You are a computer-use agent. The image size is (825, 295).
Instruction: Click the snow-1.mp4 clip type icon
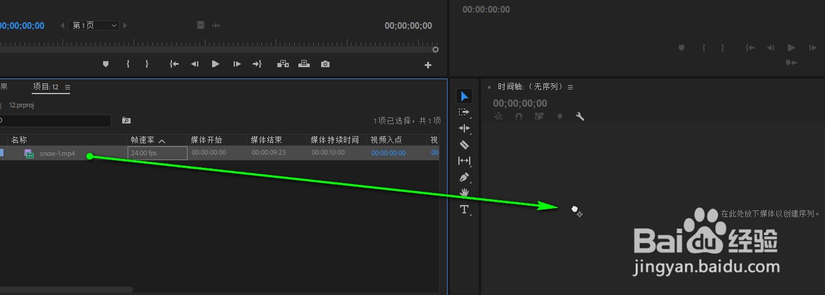point(29,153)
